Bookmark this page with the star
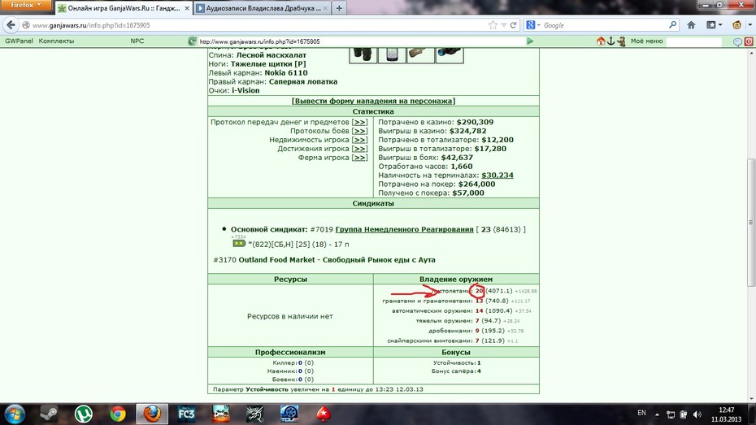This screenshot has height=425, width=756. 493,25
